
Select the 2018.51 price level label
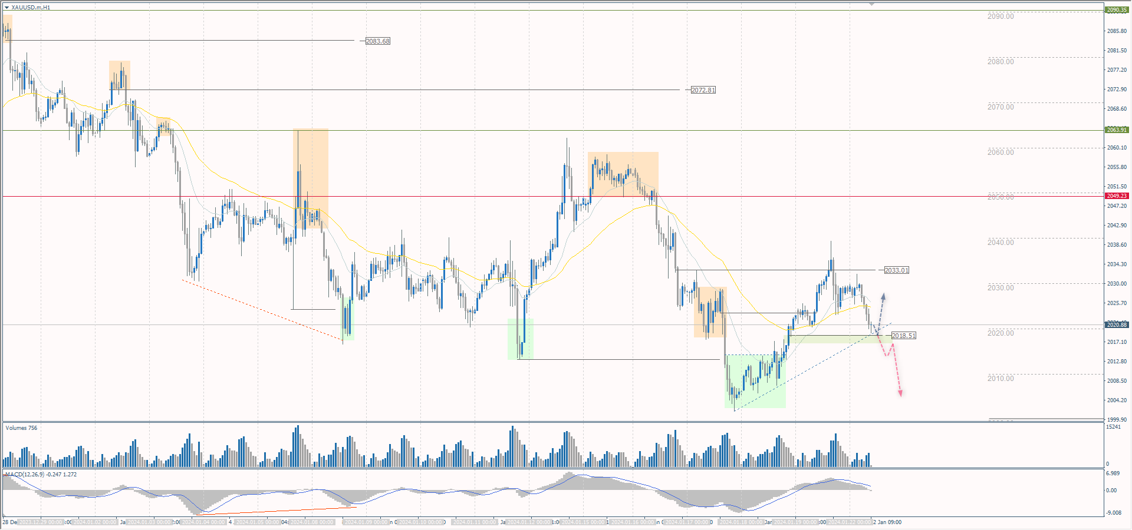904,336
